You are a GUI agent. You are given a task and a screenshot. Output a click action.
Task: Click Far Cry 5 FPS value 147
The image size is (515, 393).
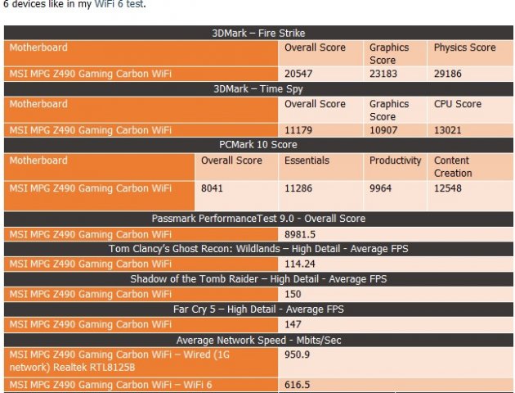coord(293,324)
